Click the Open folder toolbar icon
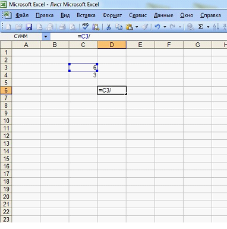 pyautogui.click(x=19, y=27)
